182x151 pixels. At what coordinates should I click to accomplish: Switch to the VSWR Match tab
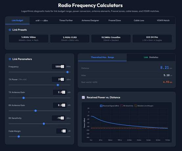pos(163,20)
